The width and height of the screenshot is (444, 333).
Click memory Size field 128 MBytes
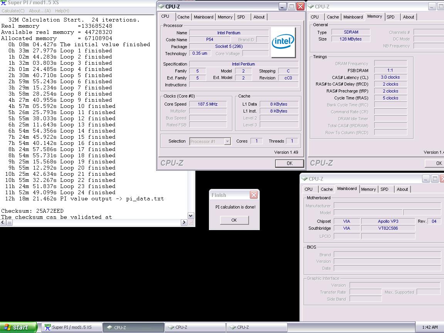[351, 39]
